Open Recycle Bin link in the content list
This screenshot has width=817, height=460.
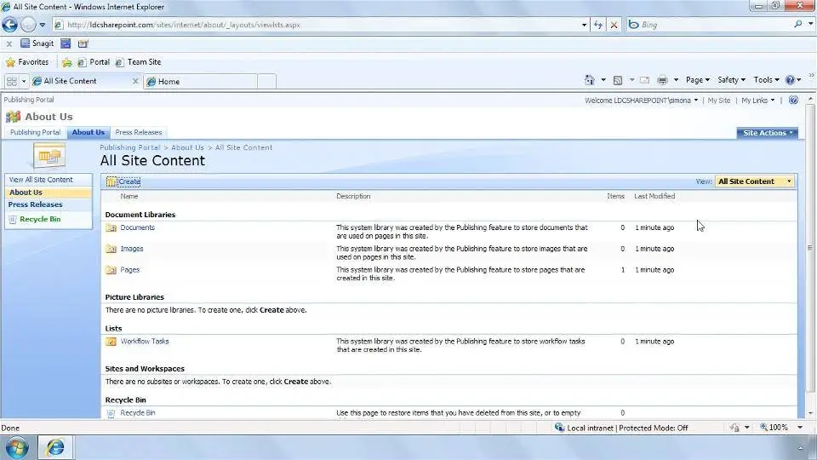(138, 412)
